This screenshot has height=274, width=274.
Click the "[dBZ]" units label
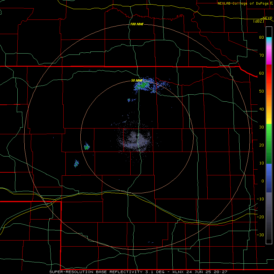point(258,21)
